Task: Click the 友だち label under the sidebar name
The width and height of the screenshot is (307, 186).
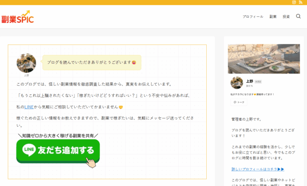Action: point(249,86)
